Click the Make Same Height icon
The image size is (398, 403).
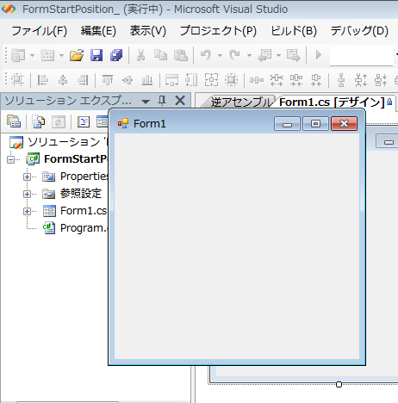pyautogui.click(x=191, y=79)
